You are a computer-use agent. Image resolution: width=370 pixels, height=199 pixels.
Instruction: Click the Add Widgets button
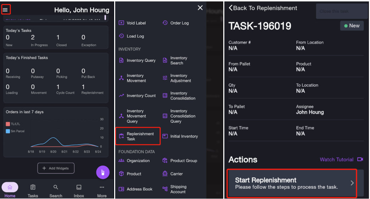click(56, 168)
